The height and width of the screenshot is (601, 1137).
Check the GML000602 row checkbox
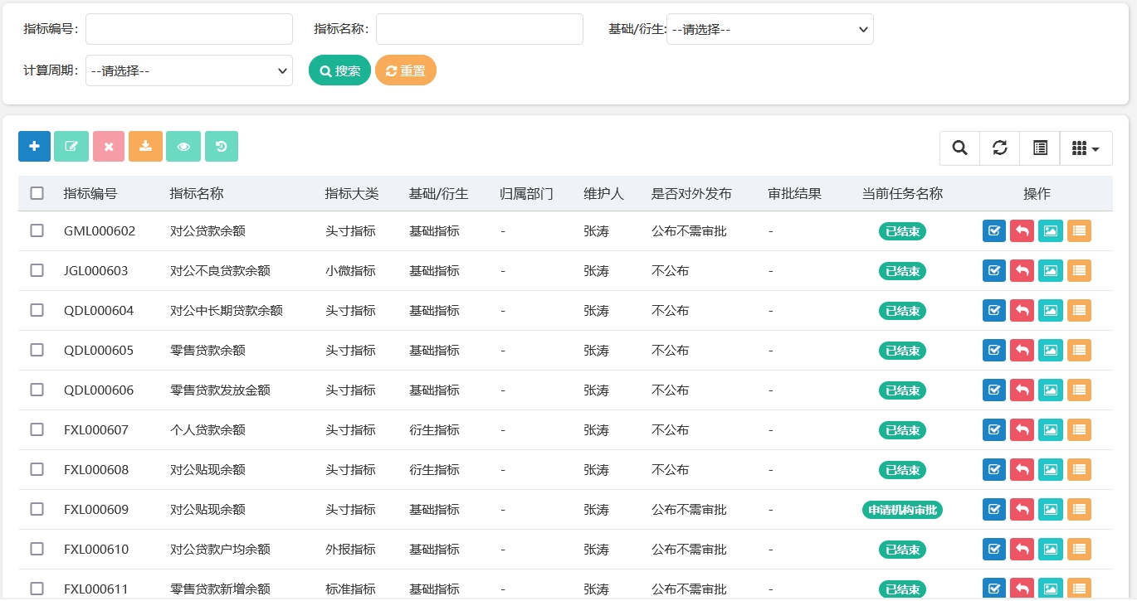tap(37, 231)
